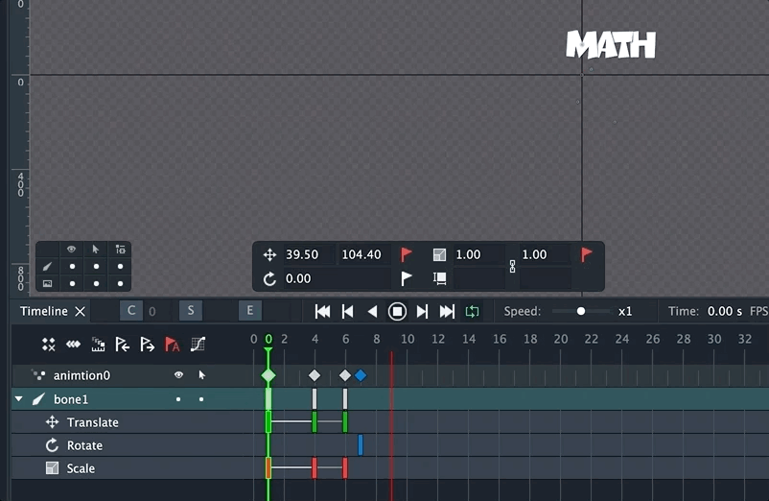Toggle the scale link chain icon
The width and height of the screenshot is (769, 501).
coord(512,267)
